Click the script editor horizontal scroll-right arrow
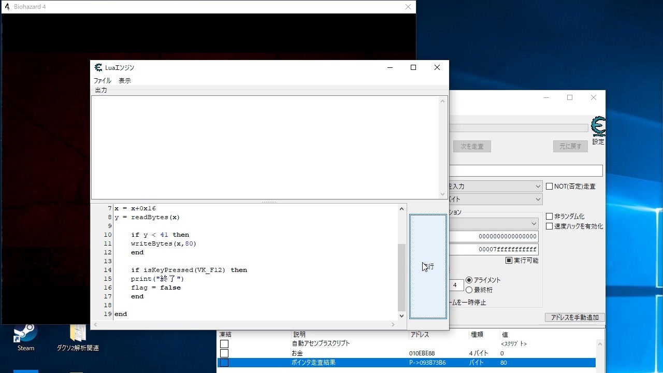Image resolution: width=663 pixels, height=373 pixels. click(x=393, y=324)
